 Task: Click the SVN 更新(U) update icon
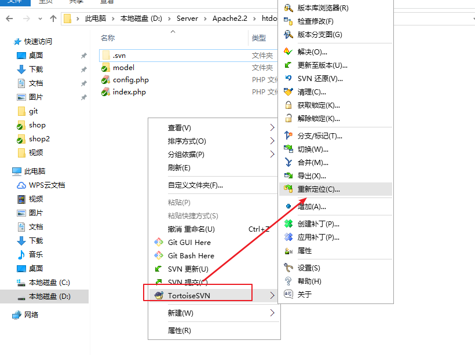pos(158,269)
